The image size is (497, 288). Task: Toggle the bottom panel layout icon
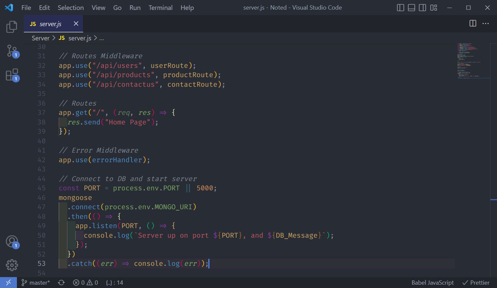[x=412, y=8]
